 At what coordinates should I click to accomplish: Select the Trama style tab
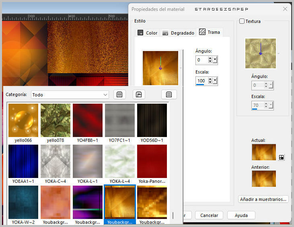(210, 32)
